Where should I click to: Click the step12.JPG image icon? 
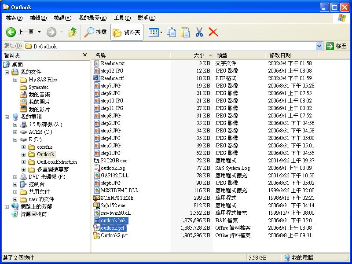(x=97, y=71)
